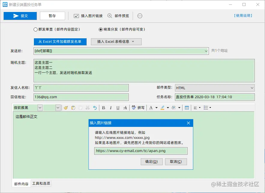The height and width of the screenshot is (193, 265).
Task: Click the mail preview magnifier icon
Action: pyautogui.click(x=110, y=16)
